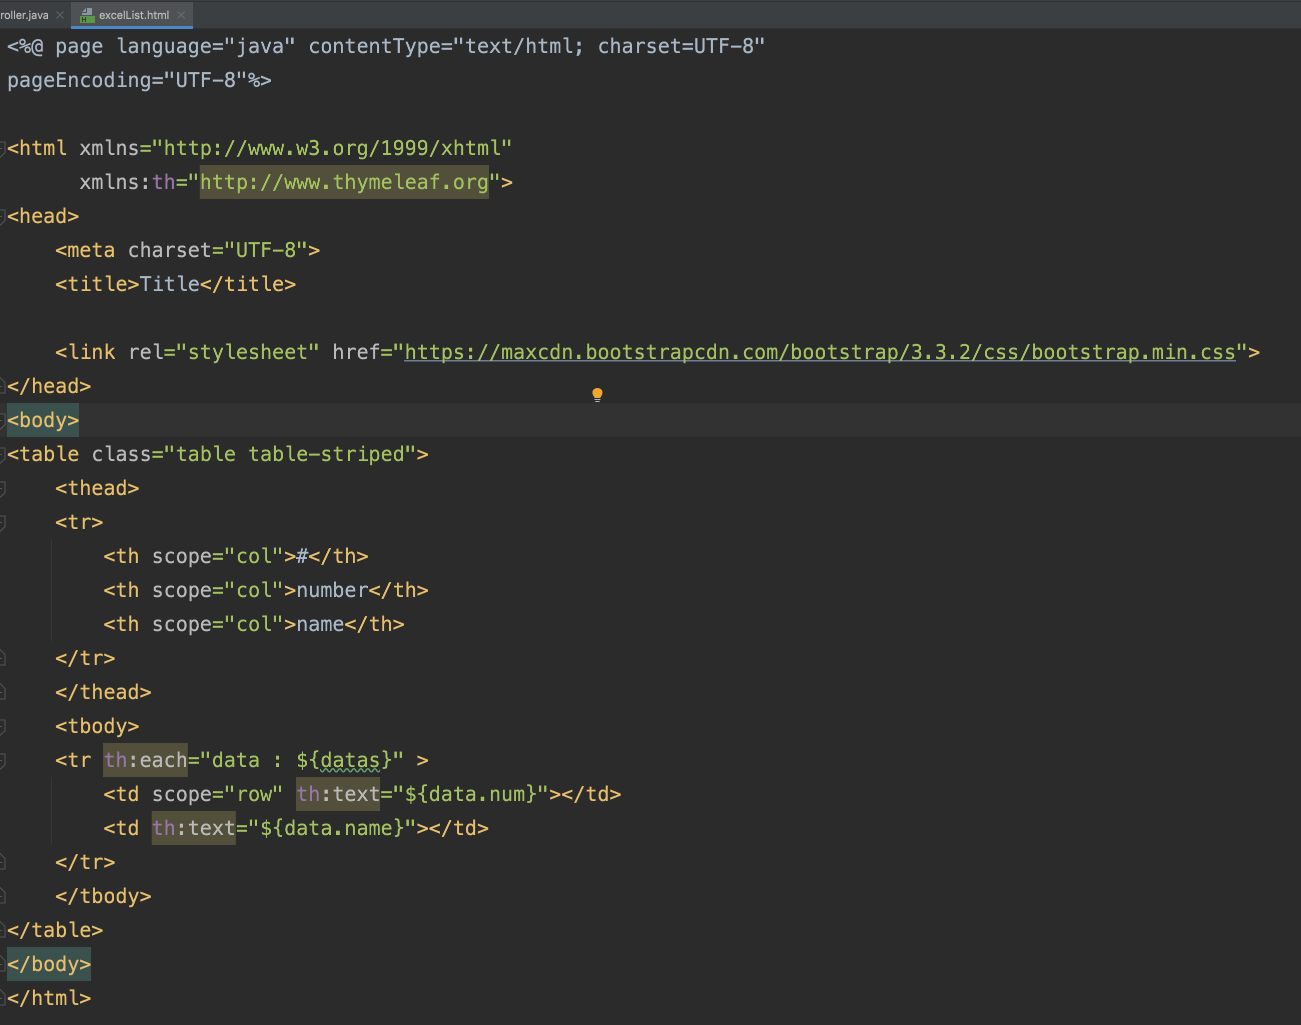
Task: Fold the body tag block
Action: coord(3,420)
